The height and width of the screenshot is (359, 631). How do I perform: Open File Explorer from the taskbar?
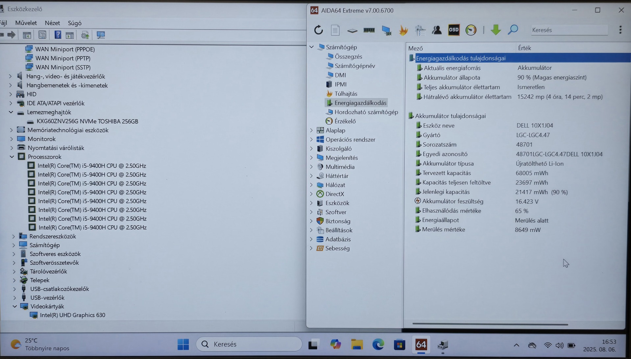pyautogui.click(x=357, y=344)
